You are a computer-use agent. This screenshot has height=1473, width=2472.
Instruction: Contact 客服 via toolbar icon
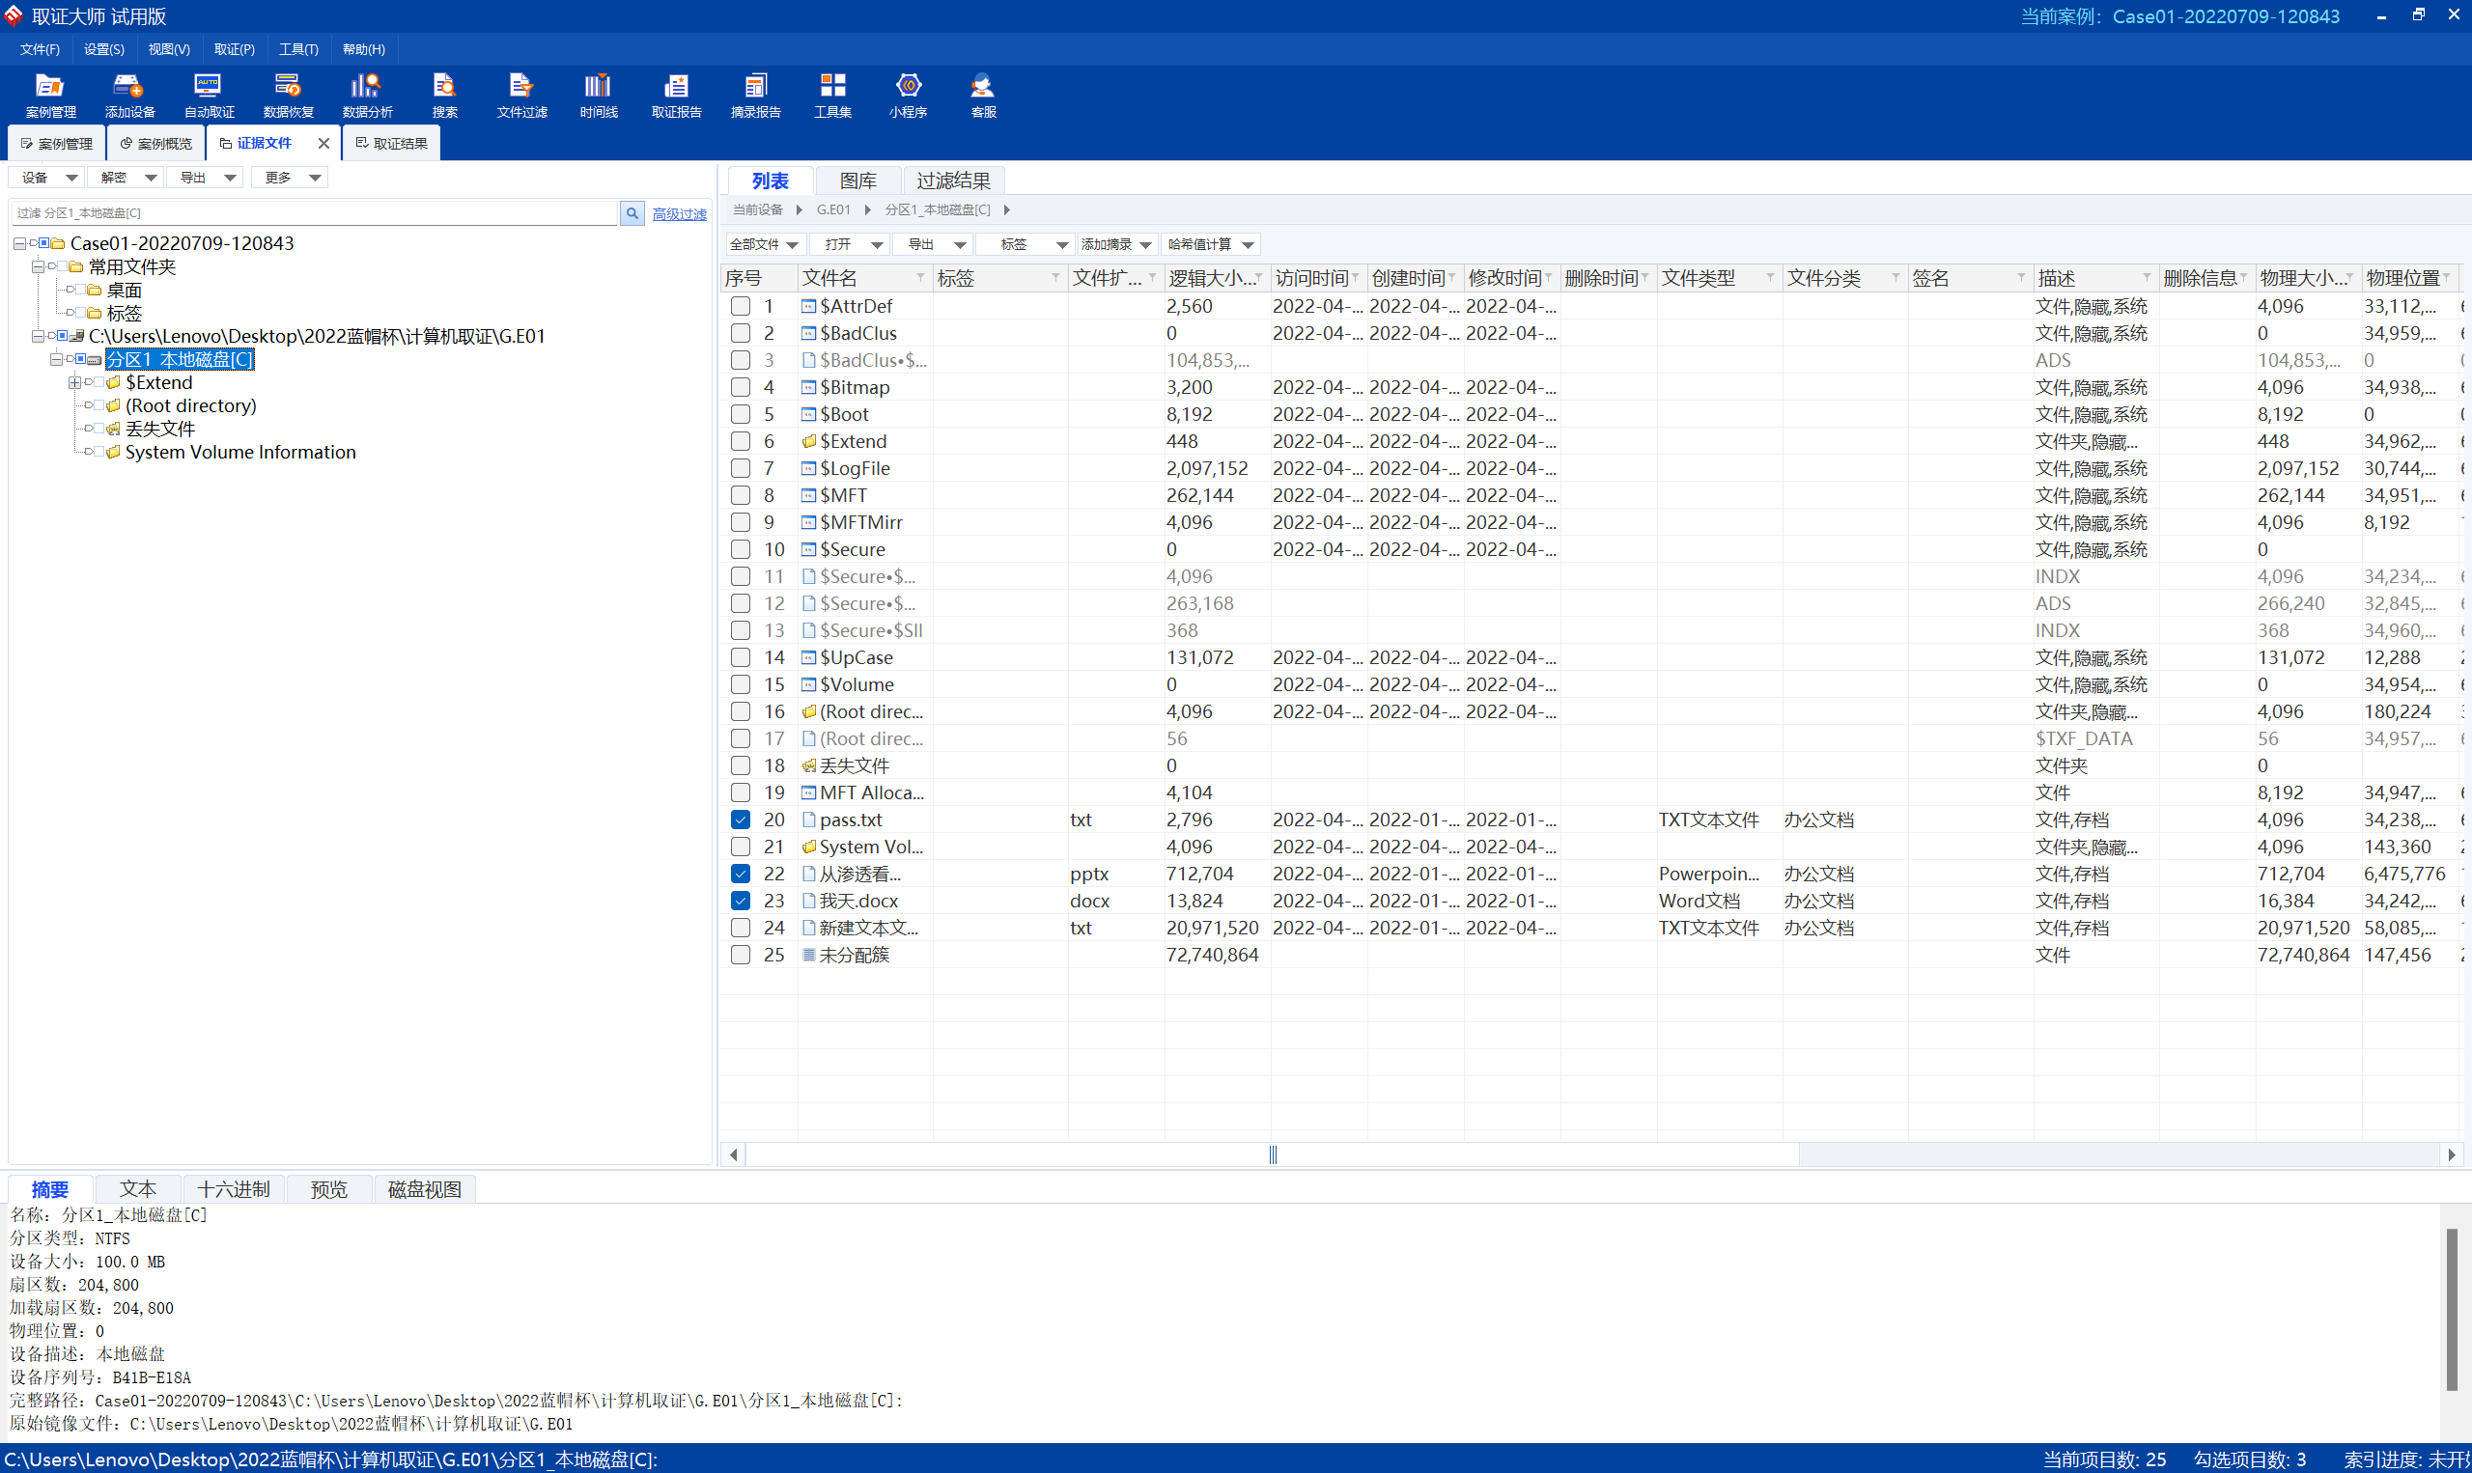[983, 96]
